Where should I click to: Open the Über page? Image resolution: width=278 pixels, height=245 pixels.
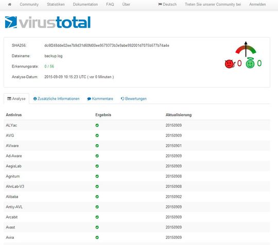126,5
